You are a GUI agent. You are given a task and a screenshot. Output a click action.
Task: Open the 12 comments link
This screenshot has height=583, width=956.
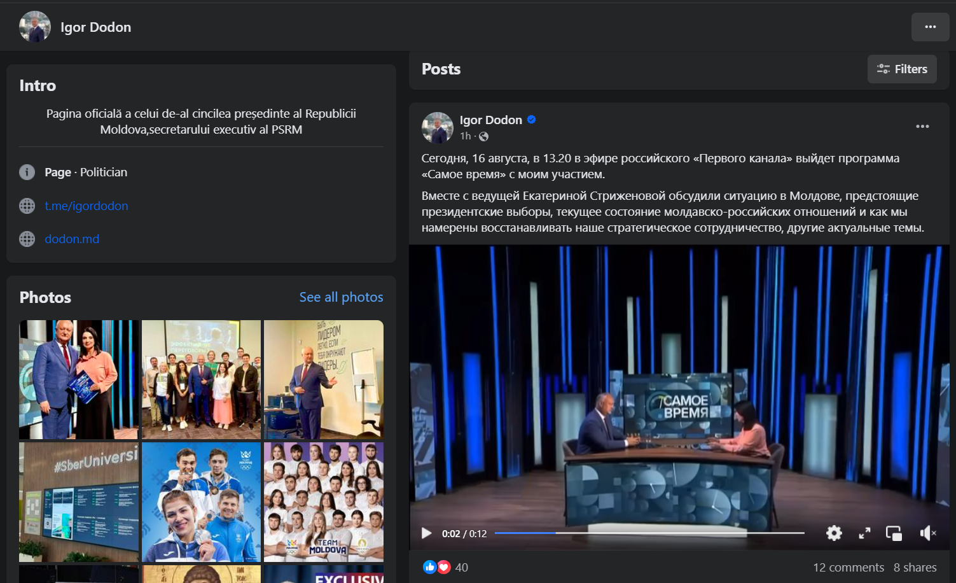(x=849, y=568)
